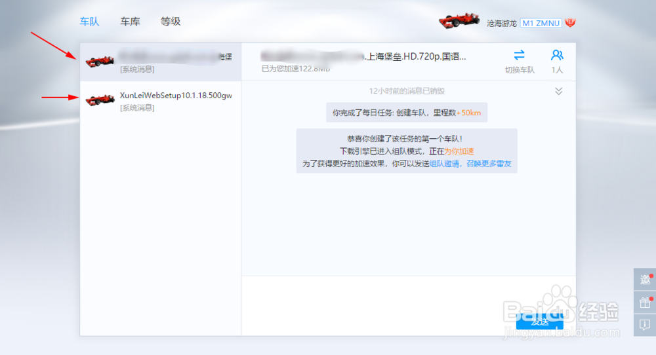Image resolution: width=656 pixels, height=355 pixels.
Task: Click the 为你加速 orange link
Action: tap(459, 151)
